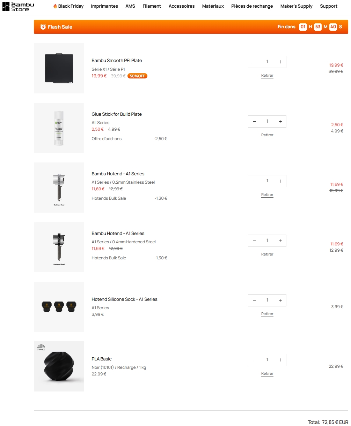Increase Hotend Silicone Sock quantity
This screenshot has width=351, height=426.
(280, 301)
